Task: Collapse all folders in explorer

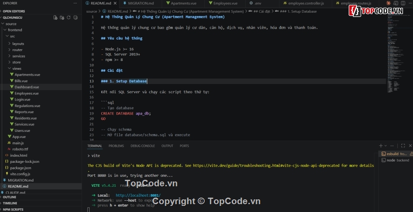Action: coord(75,17)
